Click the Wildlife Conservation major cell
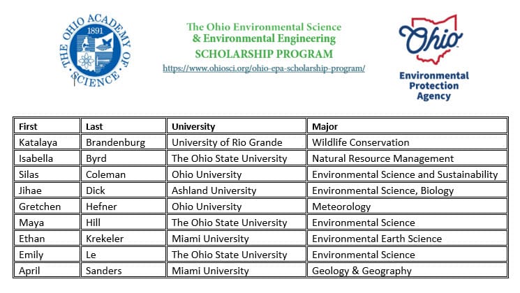 (407, 142)
